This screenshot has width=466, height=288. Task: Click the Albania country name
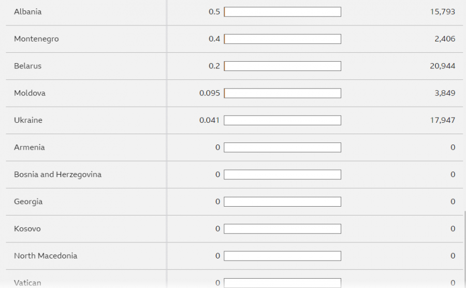(x=28, y=12)
